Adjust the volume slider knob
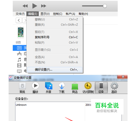 105,6
